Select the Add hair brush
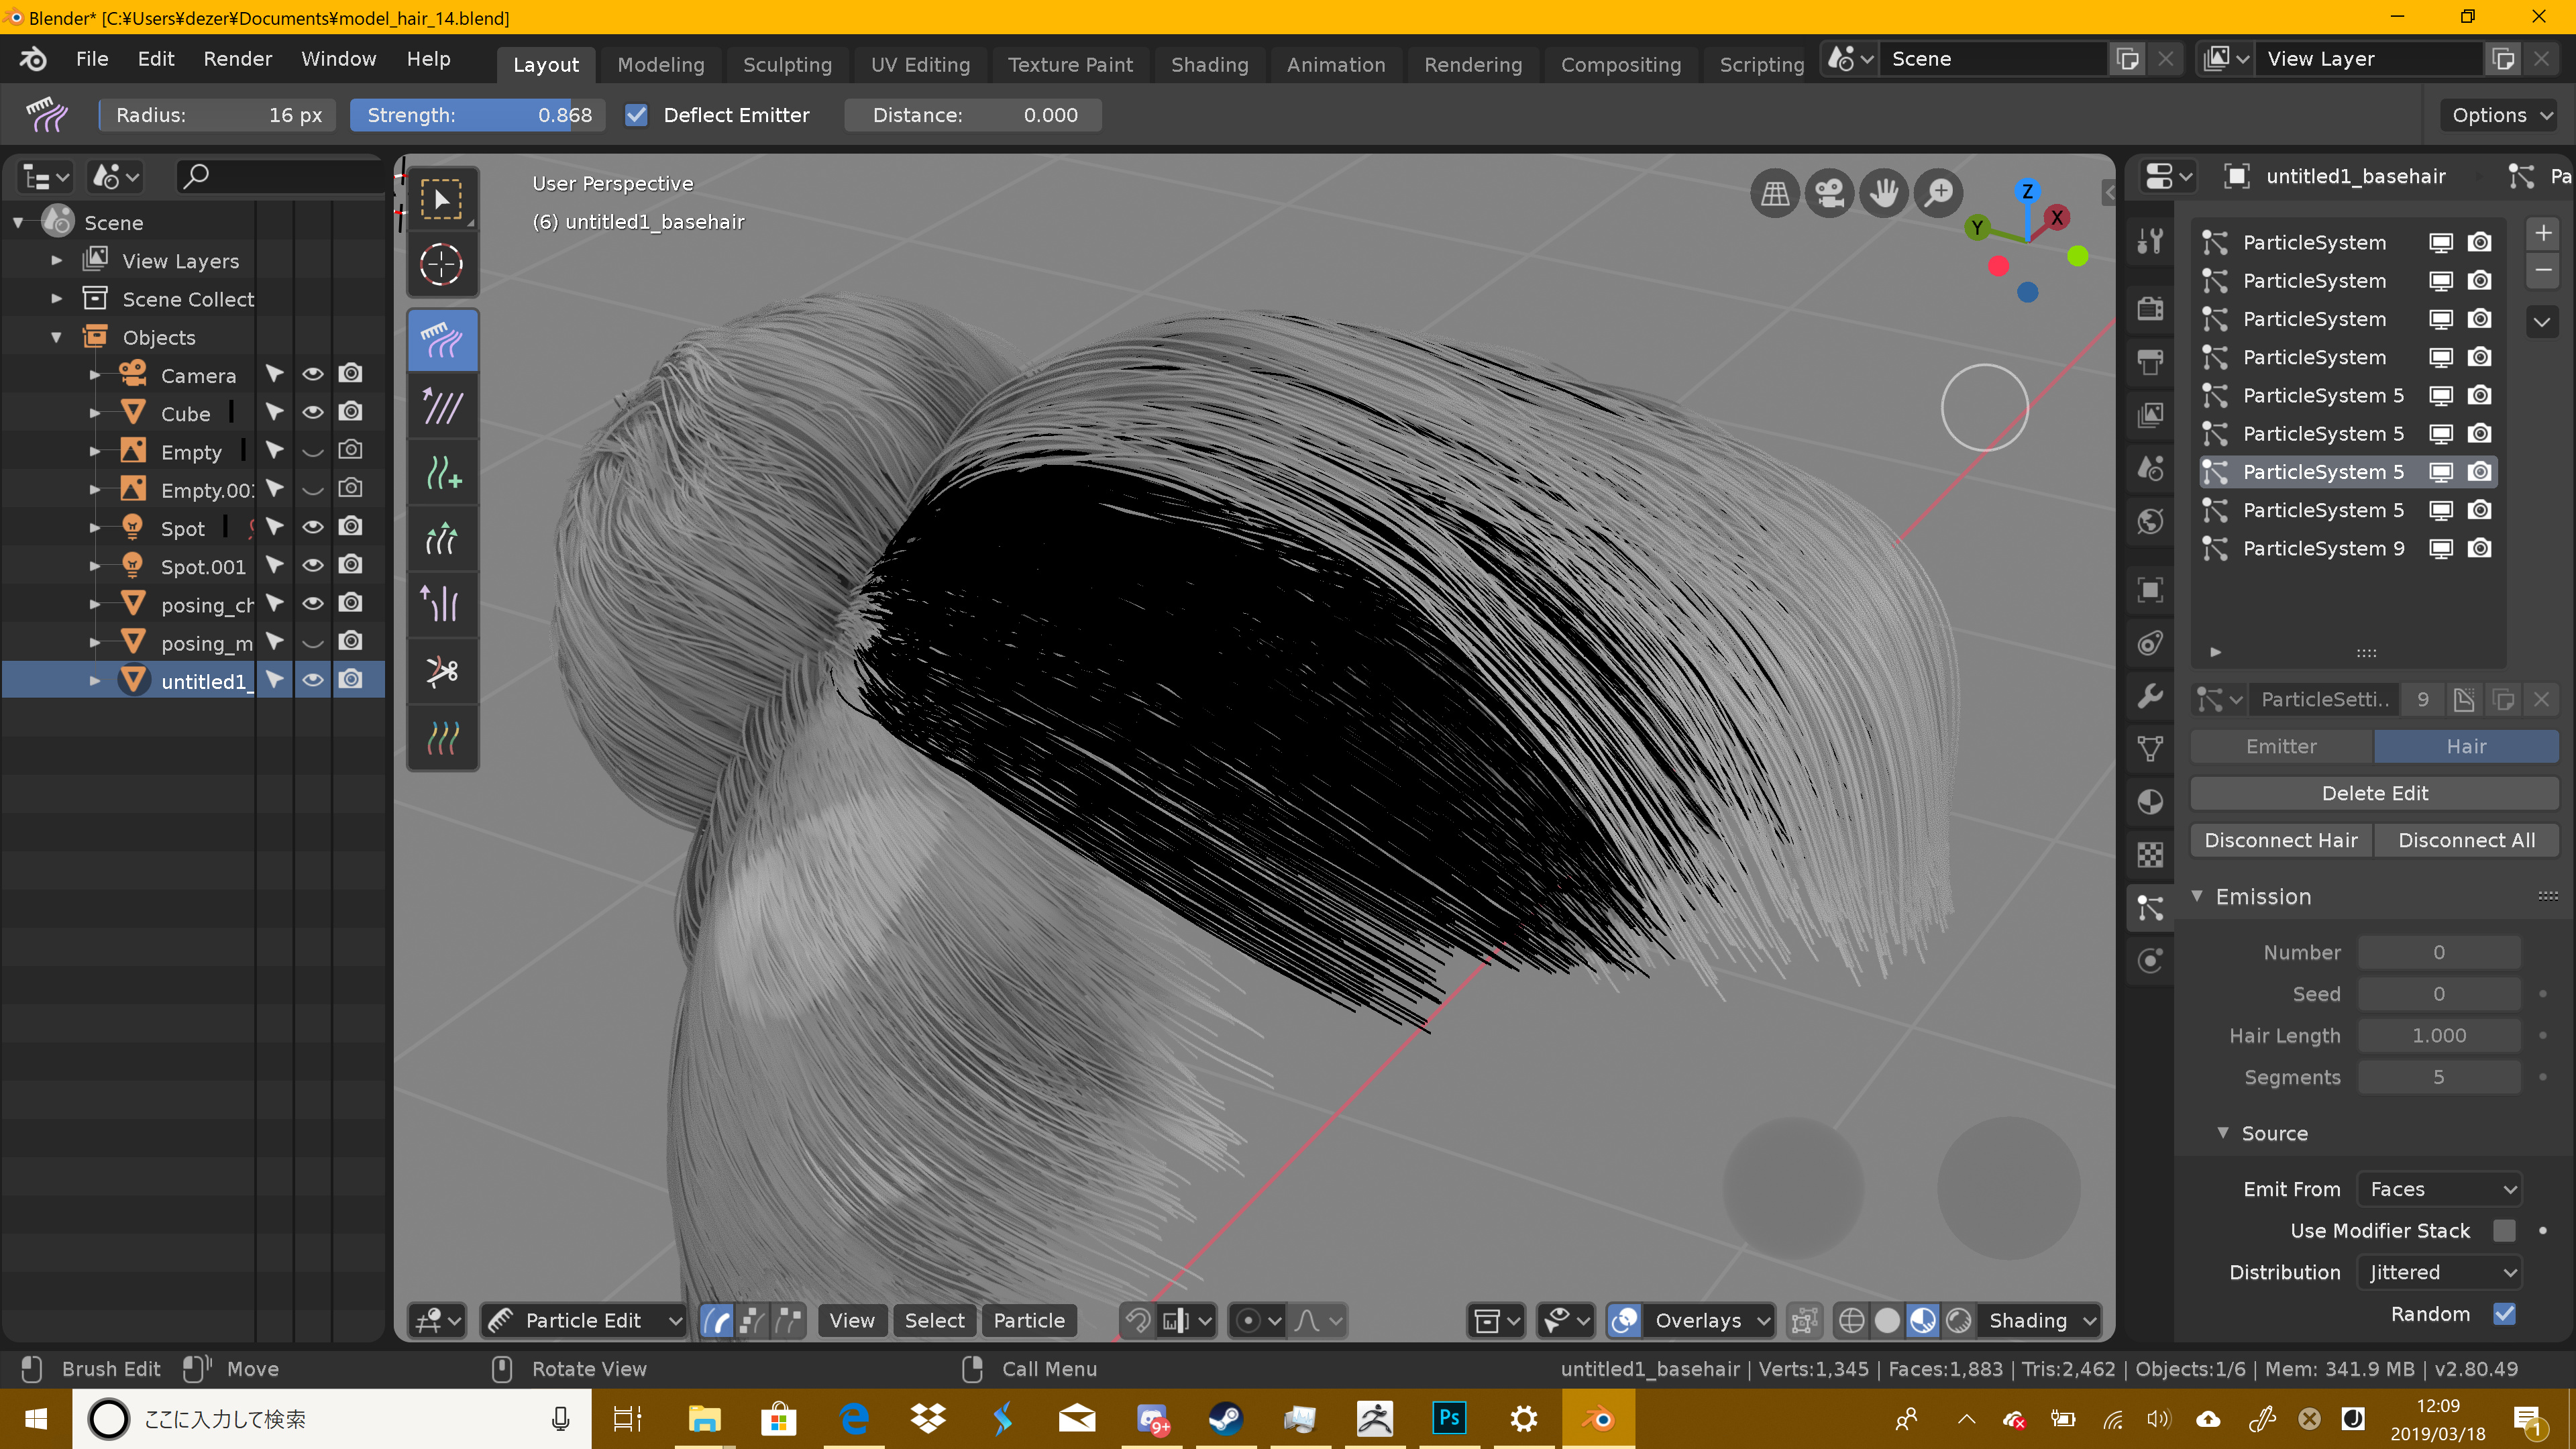2576x1449 pixels. (442, 473)
